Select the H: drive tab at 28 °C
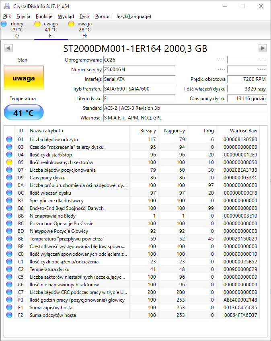Viewport: 271px width, 341px height. [84, 30]
